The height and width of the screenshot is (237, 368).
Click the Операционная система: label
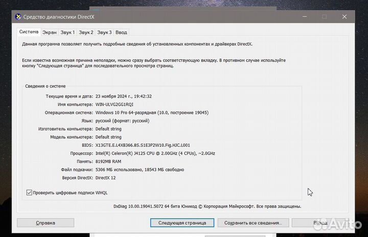click(x=69, y=113)
